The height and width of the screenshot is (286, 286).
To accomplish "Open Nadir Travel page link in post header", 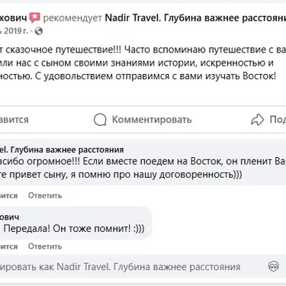I will tap(195, 18).
